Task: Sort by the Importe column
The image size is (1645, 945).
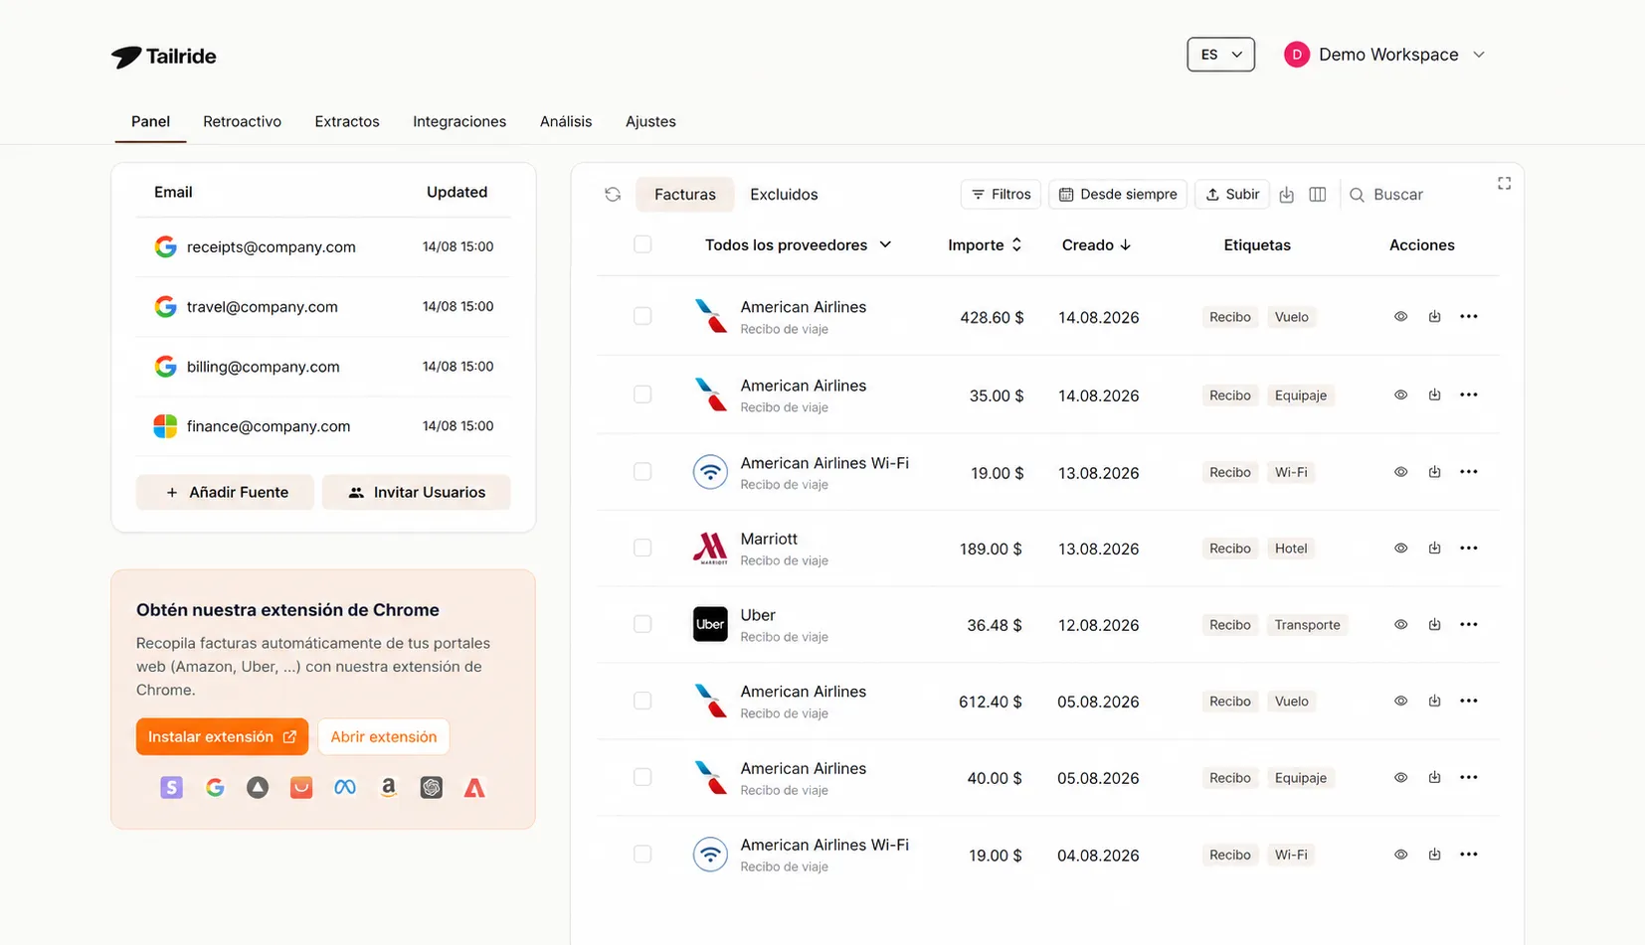Action: pos(985,245)
